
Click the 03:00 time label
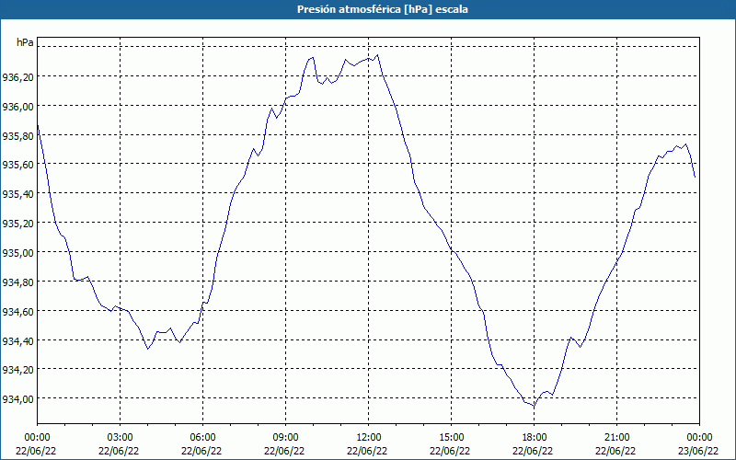pos(121,438)
